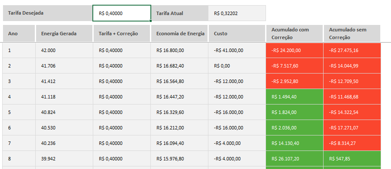
Task: Click the Acumulado sem Correção header
Action: pyautogui.click(x=352, y=34)
